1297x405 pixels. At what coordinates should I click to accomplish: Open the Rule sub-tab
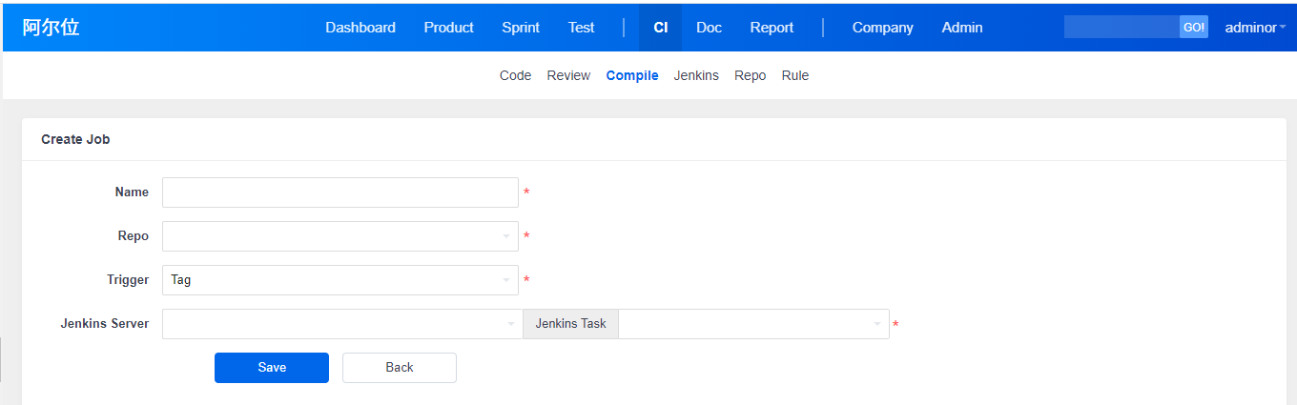pos(794,75)
